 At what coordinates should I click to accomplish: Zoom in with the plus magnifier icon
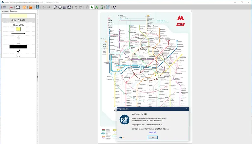(x=55, y=7)
